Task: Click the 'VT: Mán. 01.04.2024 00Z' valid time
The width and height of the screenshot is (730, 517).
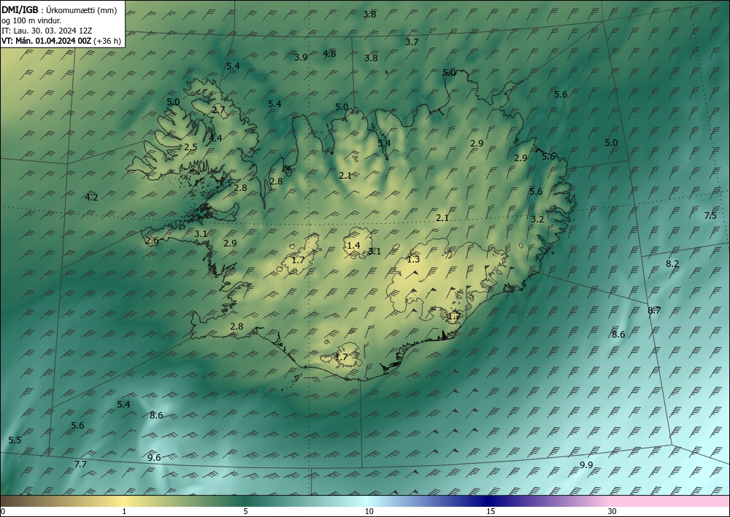Action: [x=47, y=41]
